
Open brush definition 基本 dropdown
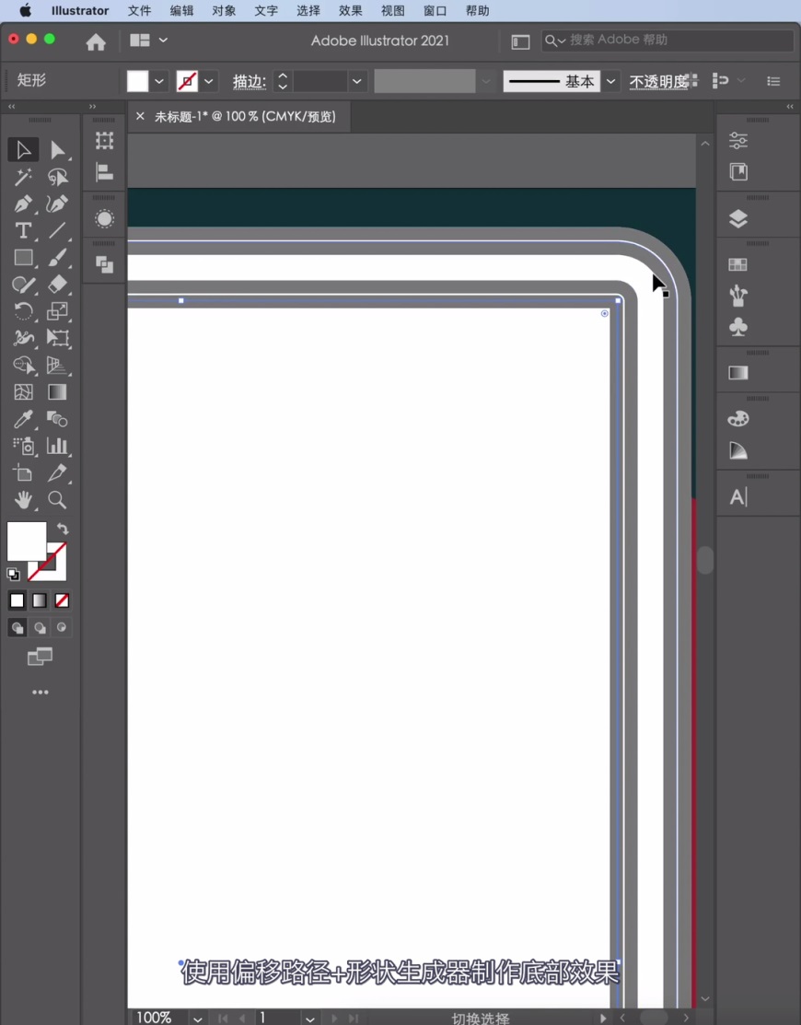pyautogui.click(x=610, y=81)
